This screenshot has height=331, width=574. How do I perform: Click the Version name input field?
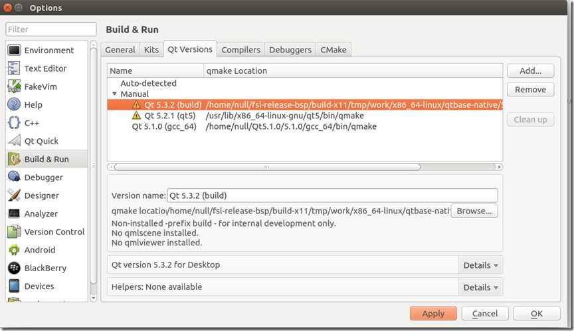coord(332,195)
